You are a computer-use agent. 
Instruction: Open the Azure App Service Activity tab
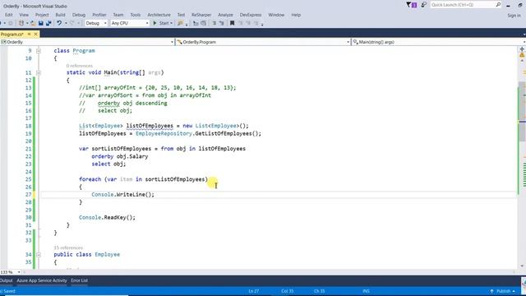[42, 280]
